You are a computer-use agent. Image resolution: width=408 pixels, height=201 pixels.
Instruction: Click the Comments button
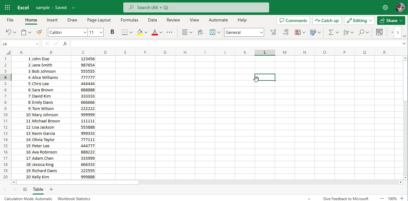pyautogui.click(x=293, y=21)
